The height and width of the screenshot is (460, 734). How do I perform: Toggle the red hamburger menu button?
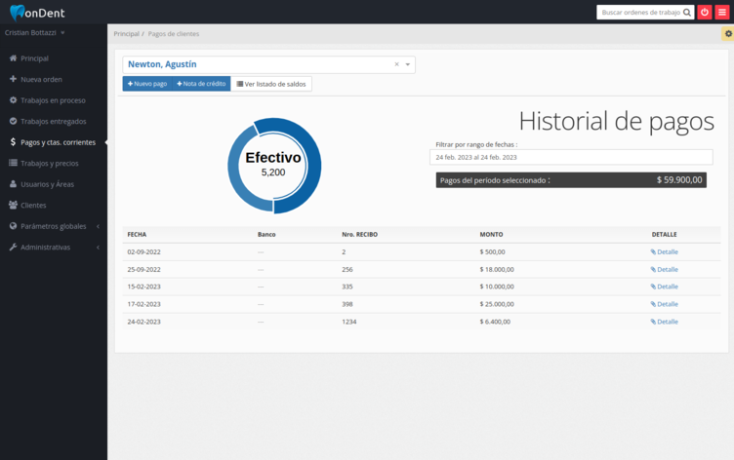[722, 12]
